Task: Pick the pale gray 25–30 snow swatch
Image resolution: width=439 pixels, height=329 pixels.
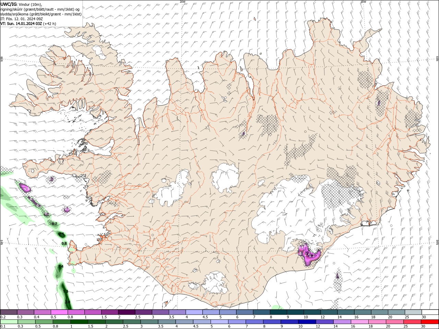Action: tap(414, 312)
